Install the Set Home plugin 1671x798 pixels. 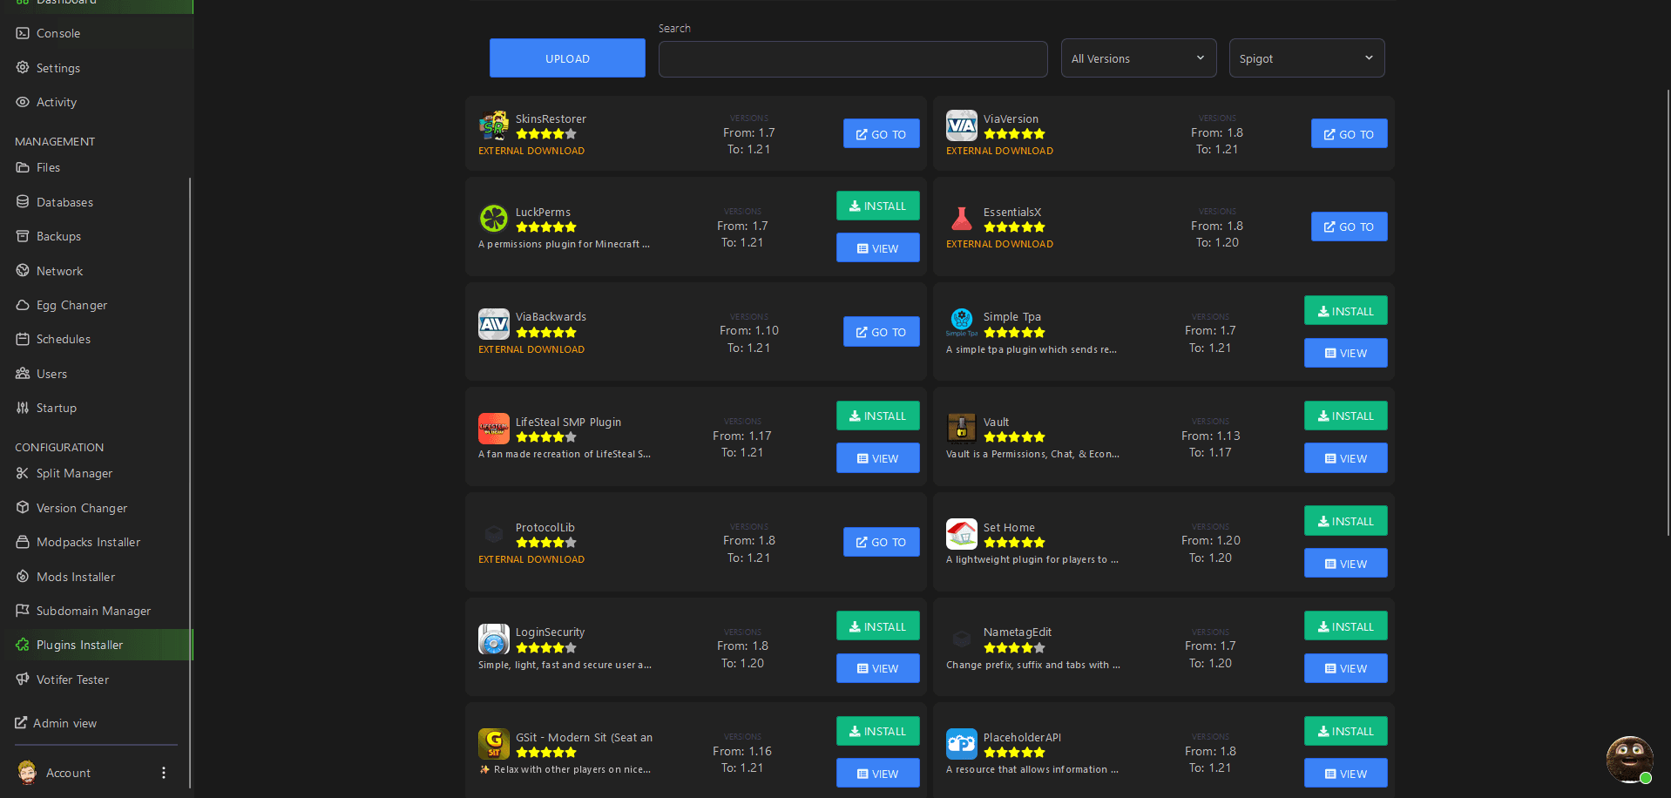tap(1346, 521)
